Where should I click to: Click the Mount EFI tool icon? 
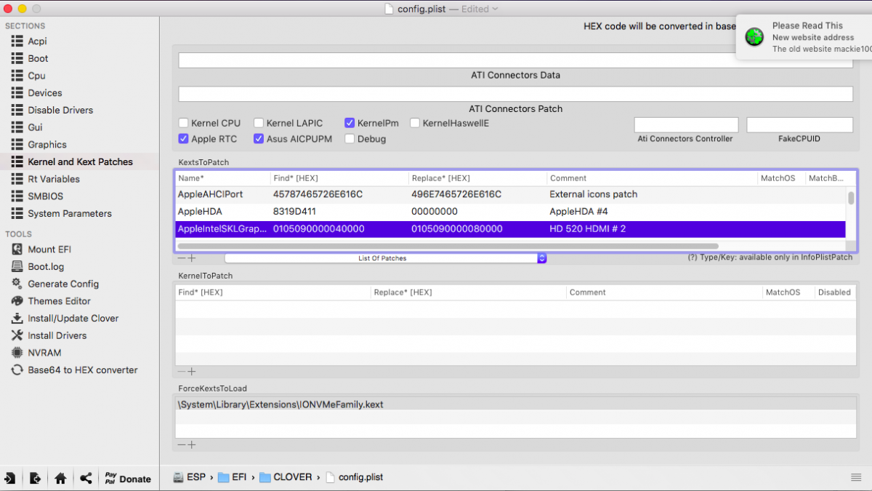17,250
